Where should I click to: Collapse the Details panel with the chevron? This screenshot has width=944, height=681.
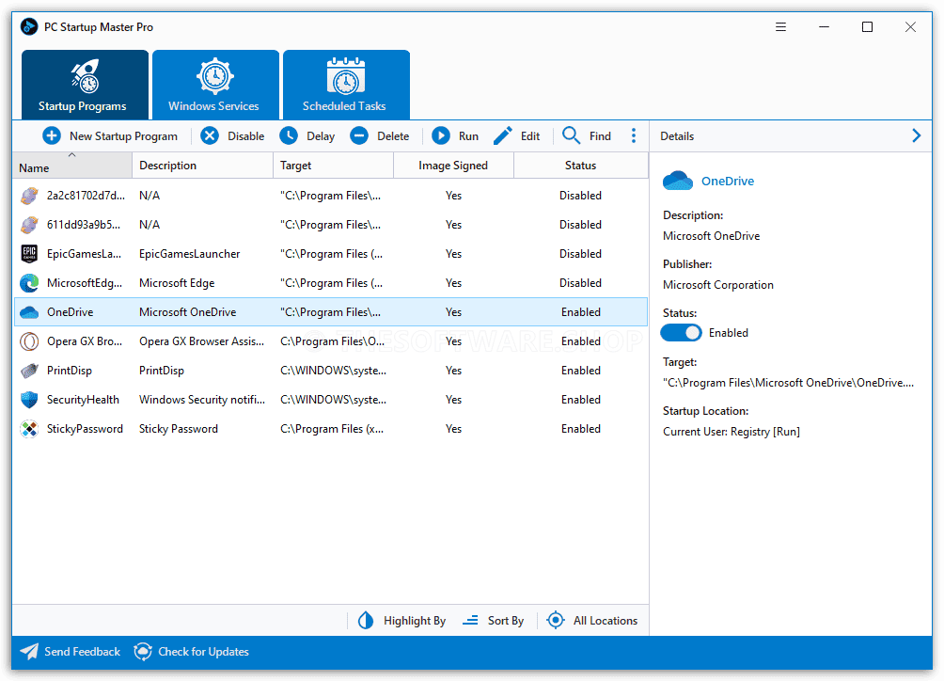[x=916, y=136]
